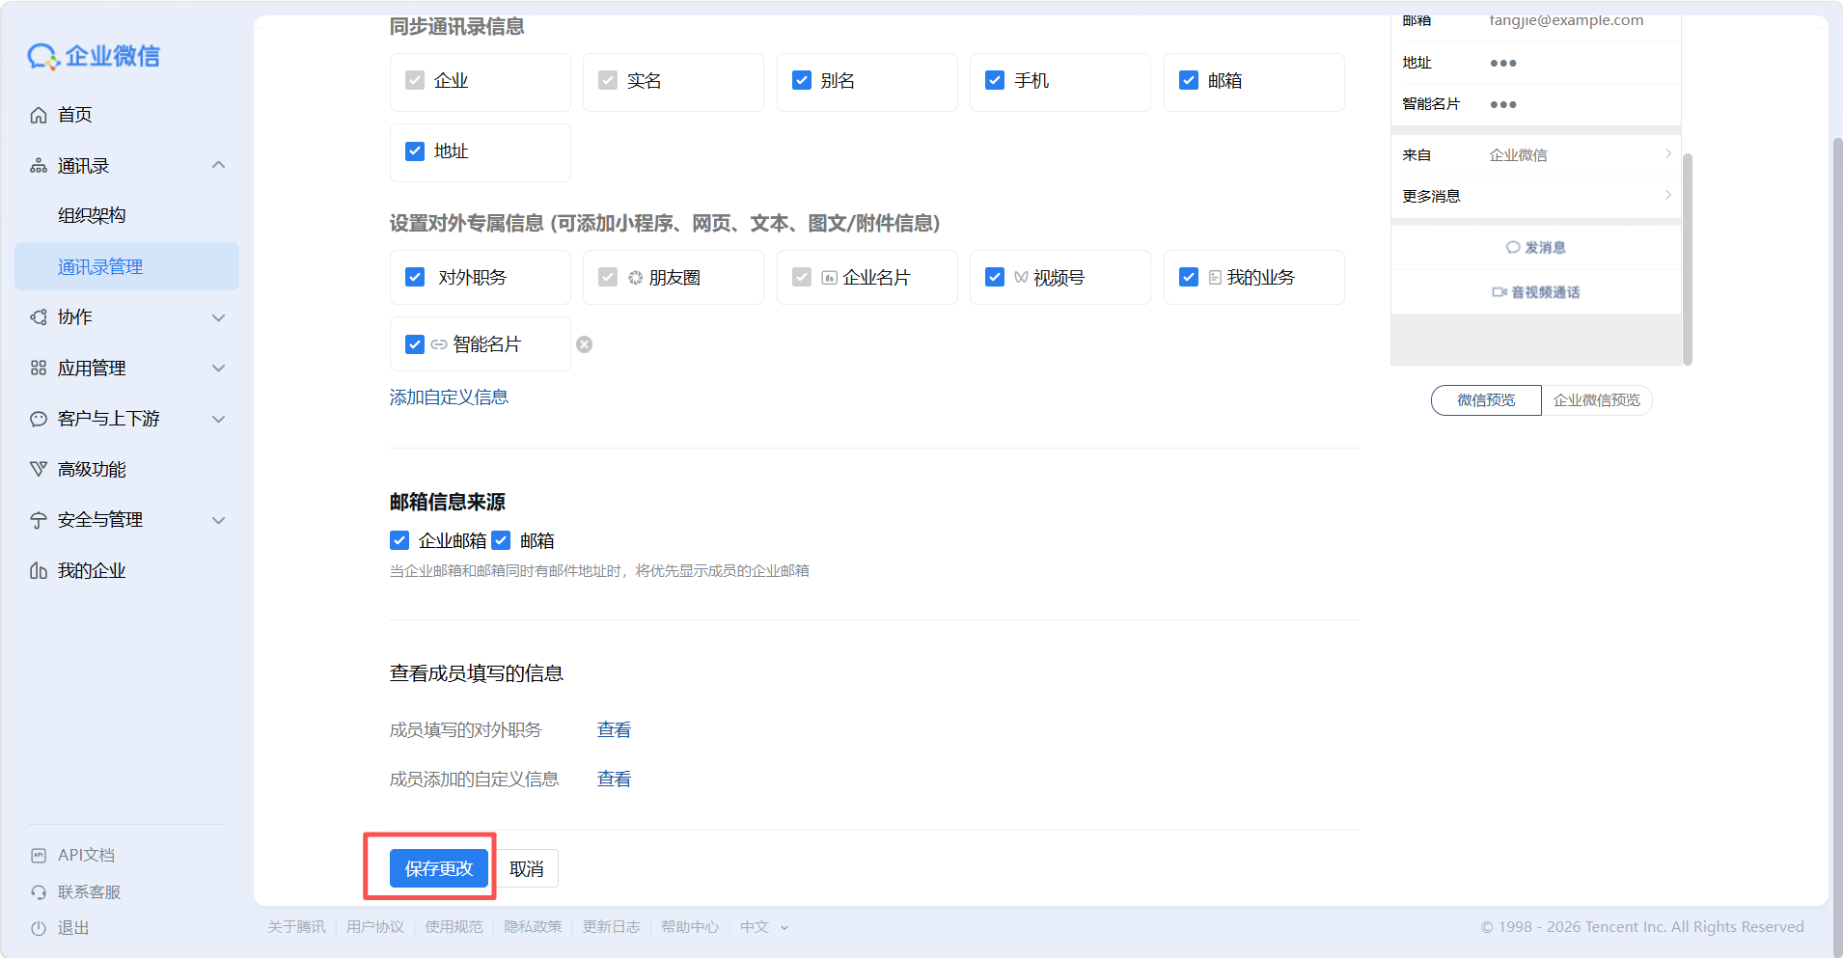
Task: Go to 首页 in sidebar
Action: [x=126, y=115]
